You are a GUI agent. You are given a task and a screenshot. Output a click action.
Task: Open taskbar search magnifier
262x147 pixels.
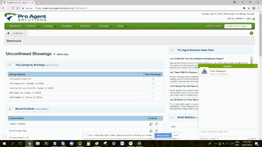pos(12,143)
